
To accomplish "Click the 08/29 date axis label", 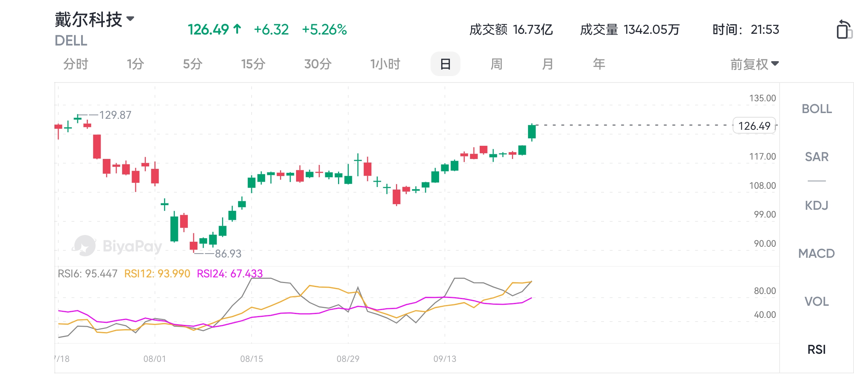I will 348,359.
